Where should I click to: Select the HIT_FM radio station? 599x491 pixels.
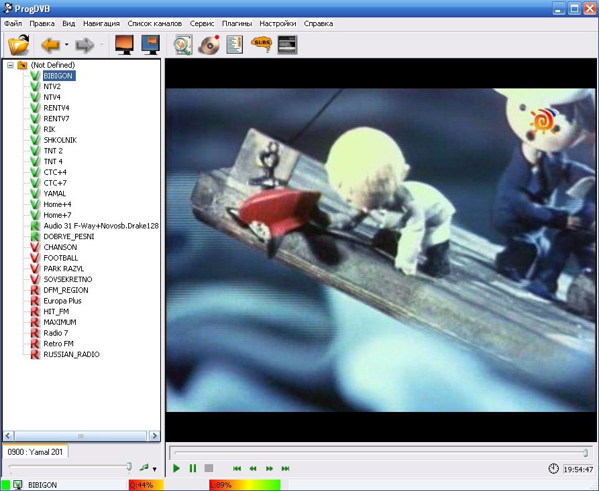[x=56, y=311]
